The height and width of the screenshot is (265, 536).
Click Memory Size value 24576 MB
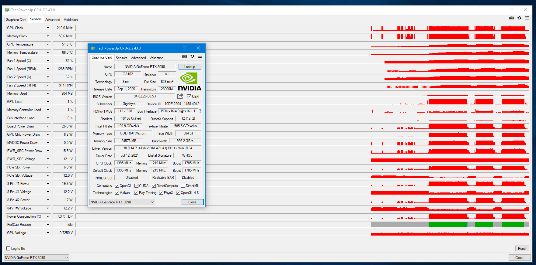point(129,141)
